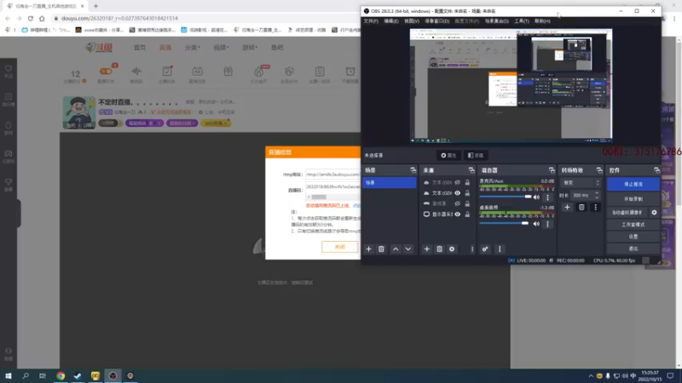Expand Douyu 视频 navigation dropdown
Screen dimensions: 682x383
[221, 48]
